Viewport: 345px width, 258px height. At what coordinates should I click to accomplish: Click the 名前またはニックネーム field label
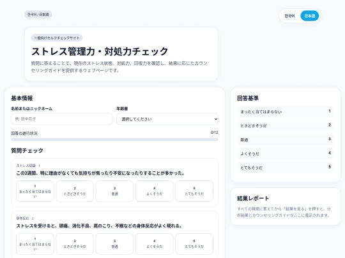point(32,108)
